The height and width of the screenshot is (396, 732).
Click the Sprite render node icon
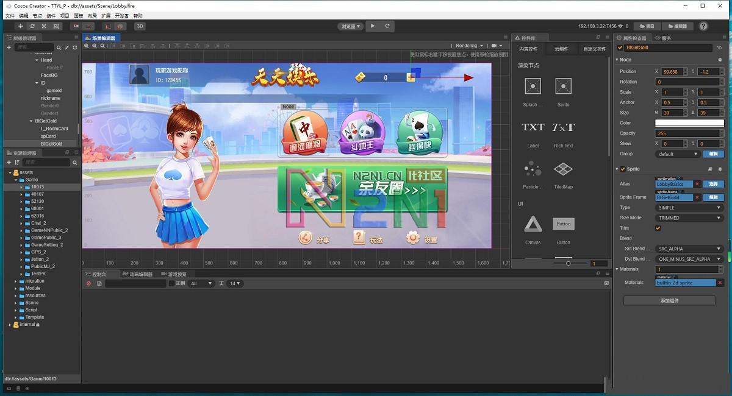562,87
